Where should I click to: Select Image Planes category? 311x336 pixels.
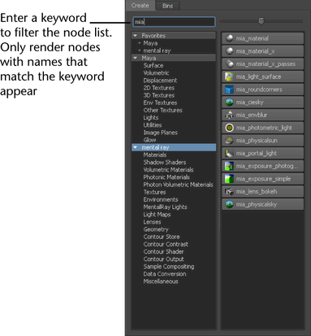160,133
